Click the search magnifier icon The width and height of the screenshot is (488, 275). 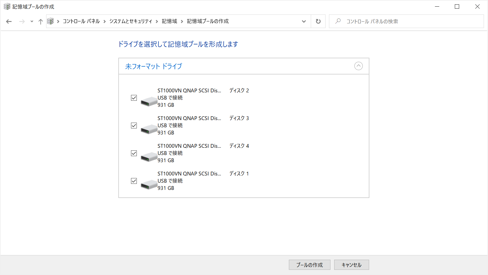(x=338, y=21)
